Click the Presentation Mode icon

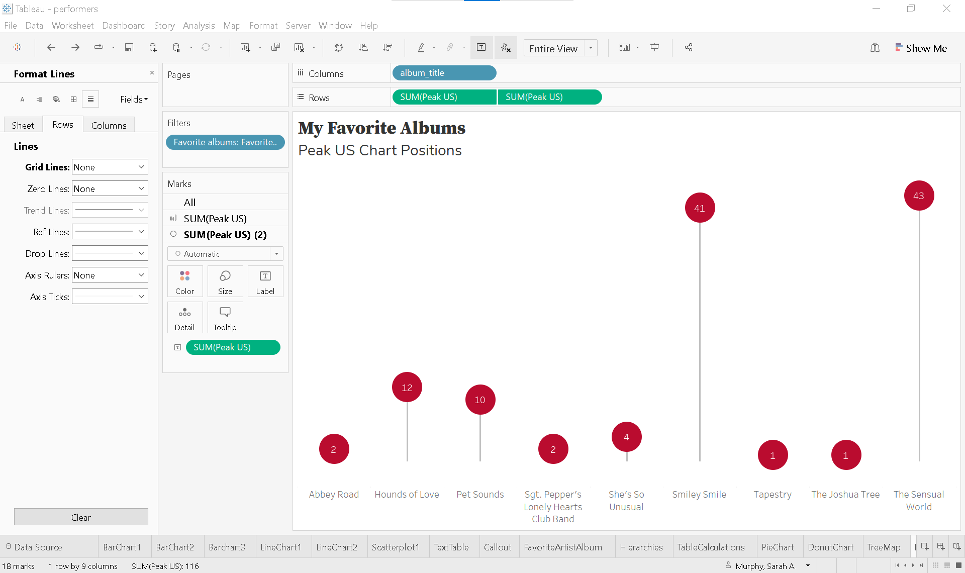click(654, 47)
